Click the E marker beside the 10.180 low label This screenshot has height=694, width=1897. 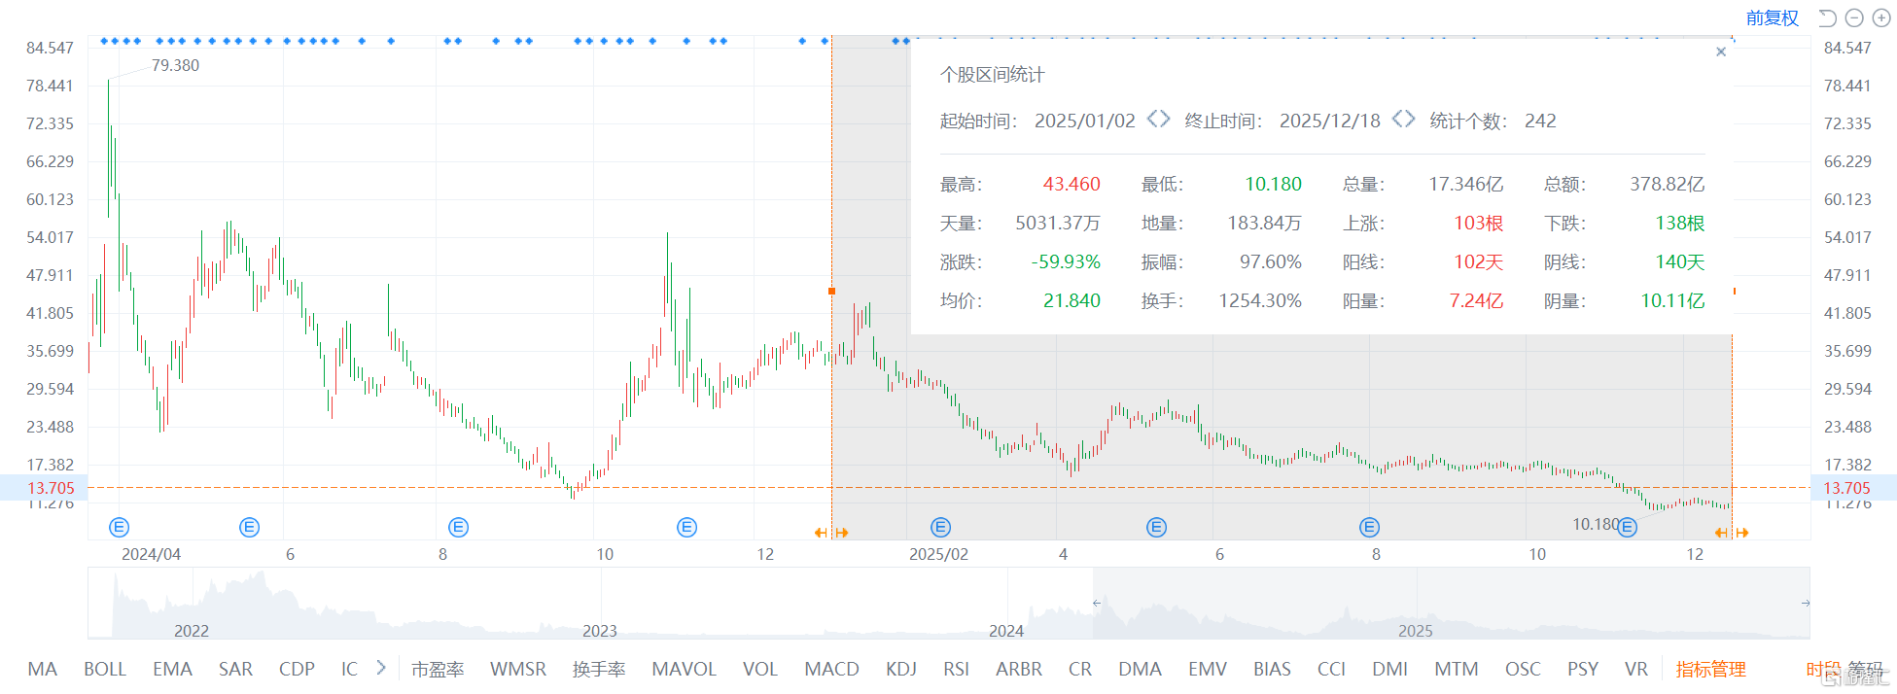(x=1628, y=527)
